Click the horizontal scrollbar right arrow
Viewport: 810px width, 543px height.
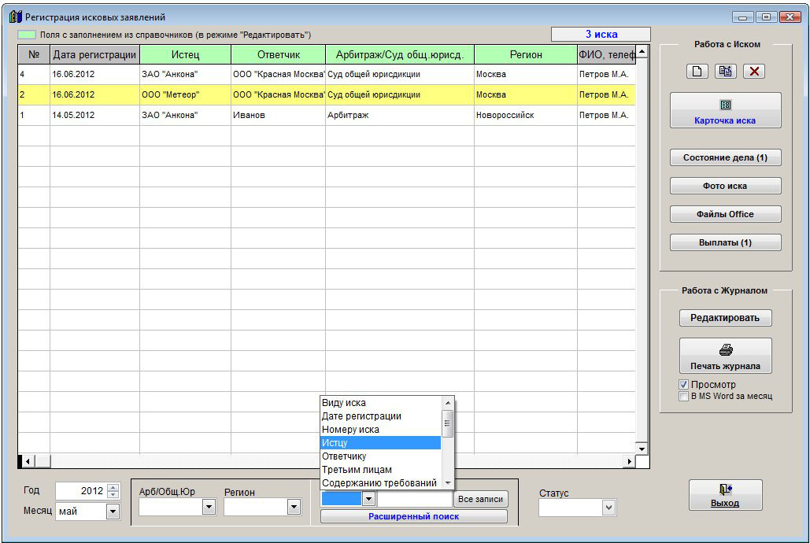coord(629,461)
